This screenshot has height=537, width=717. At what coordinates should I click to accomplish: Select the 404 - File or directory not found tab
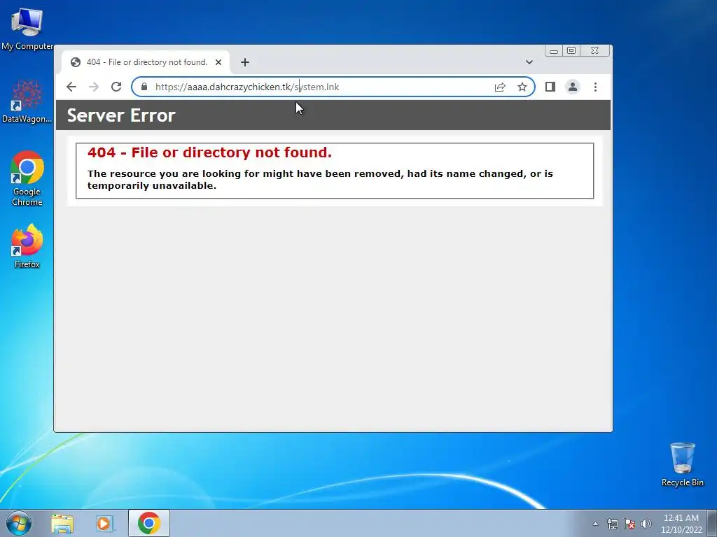(x=146, y=62)
